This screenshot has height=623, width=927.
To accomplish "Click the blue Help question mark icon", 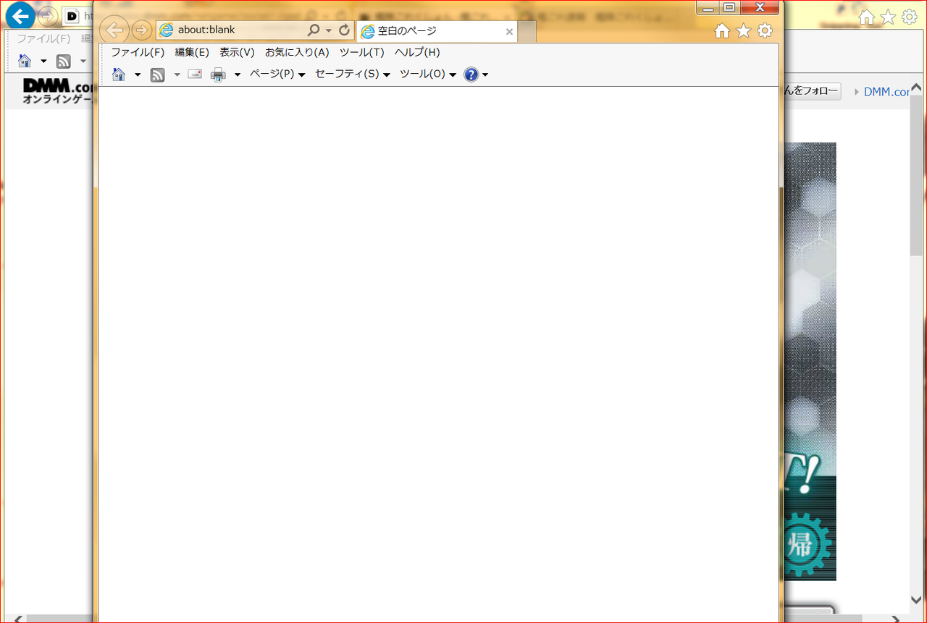I will pyautogui.click(x=471, y=74).
